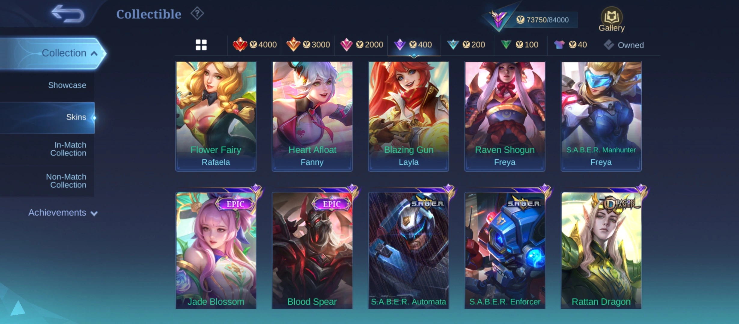This screenshot has width=739, height=324.
Task: Open the Collectible help question mark
Action: click(197, 13)
